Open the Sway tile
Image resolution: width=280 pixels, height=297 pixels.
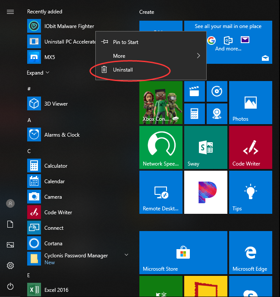pos(206,147)
